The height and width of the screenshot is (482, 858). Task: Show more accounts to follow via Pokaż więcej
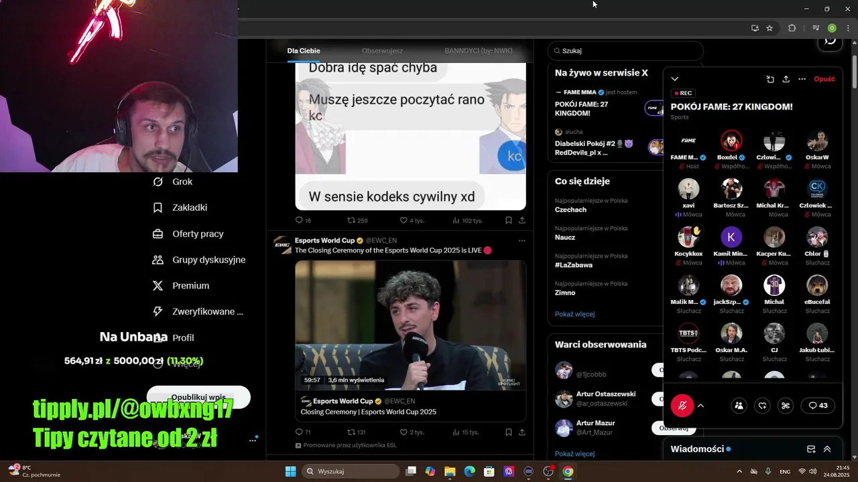point(574,454)
